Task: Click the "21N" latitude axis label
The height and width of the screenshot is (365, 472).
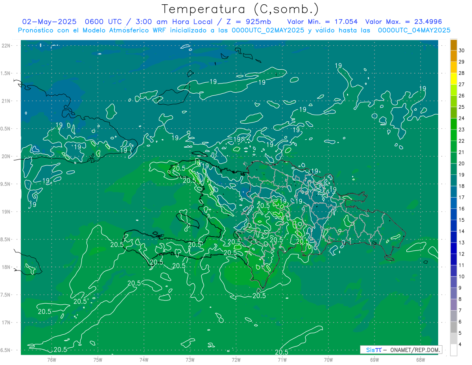Action: tap(7, 101)
